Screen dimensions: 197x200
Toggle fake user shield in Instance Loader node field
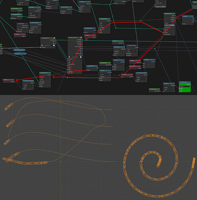[x=81, y=57]
